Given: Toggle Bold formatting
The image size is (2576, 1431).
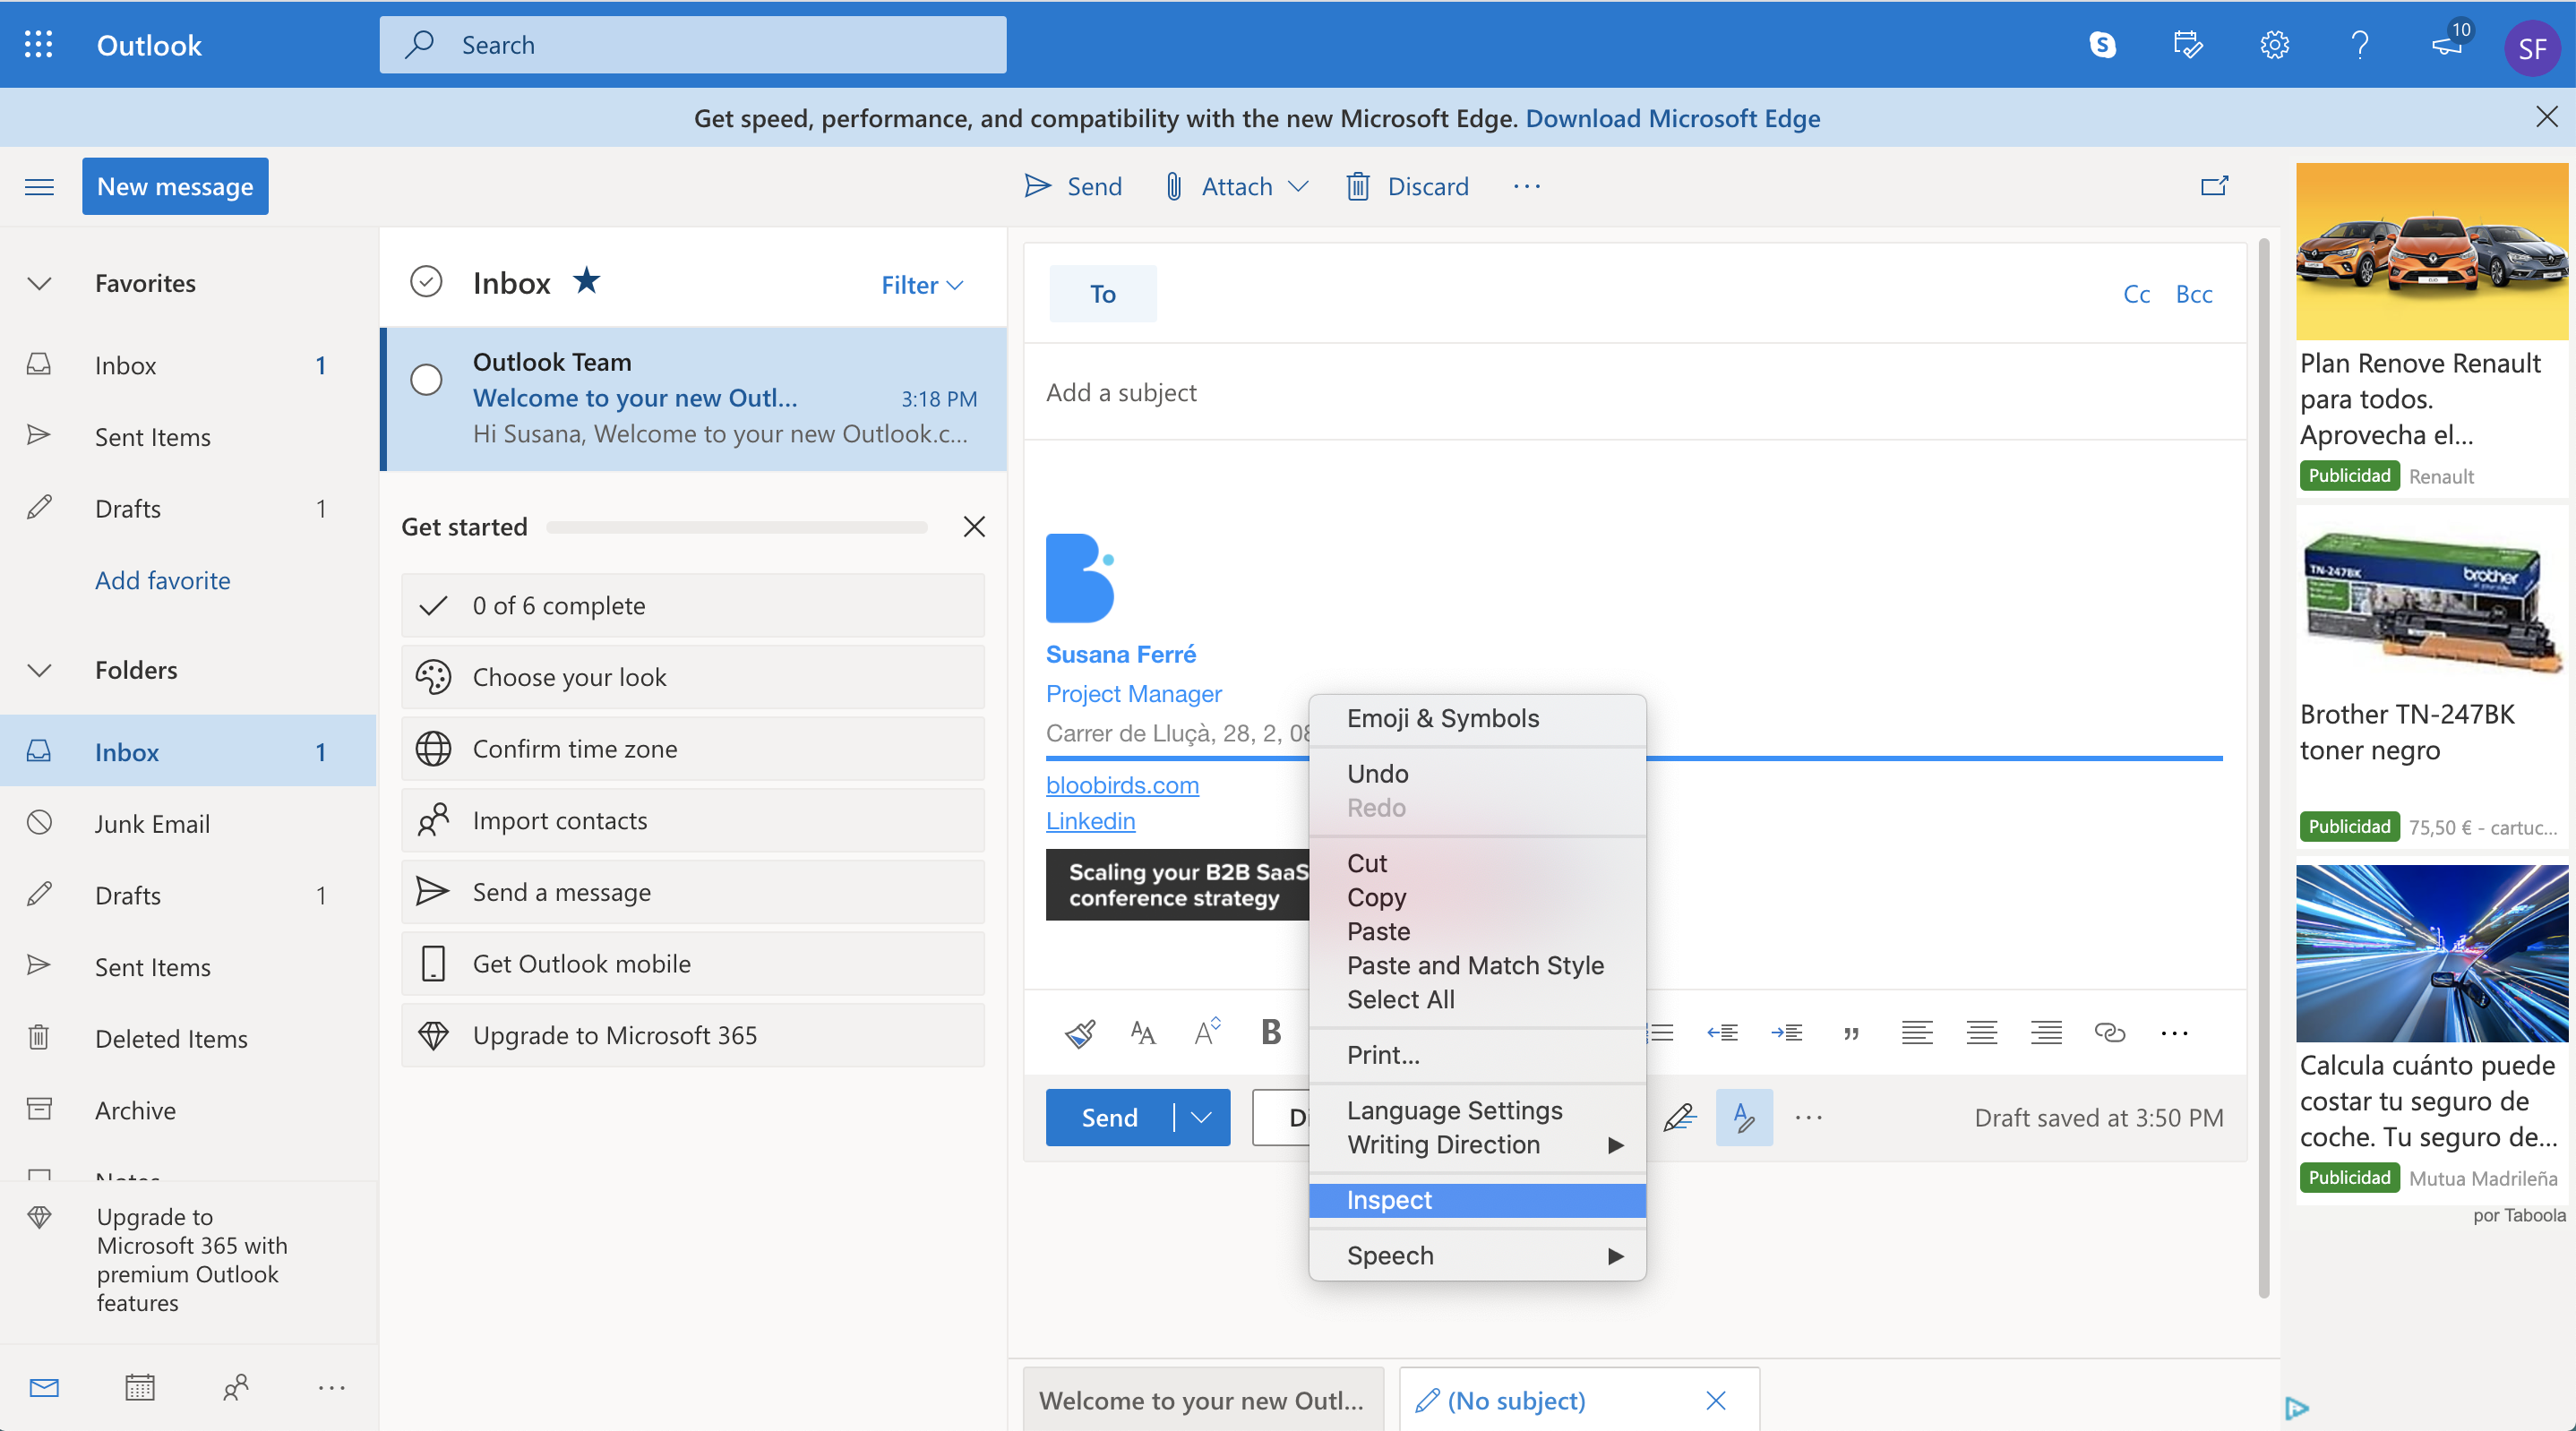Looking at the screenshot, I should 1270,1032.
